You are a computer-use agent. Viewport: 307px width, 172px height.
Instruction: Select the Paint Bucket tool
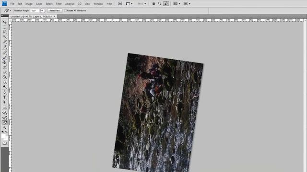[x=4, y=77]
